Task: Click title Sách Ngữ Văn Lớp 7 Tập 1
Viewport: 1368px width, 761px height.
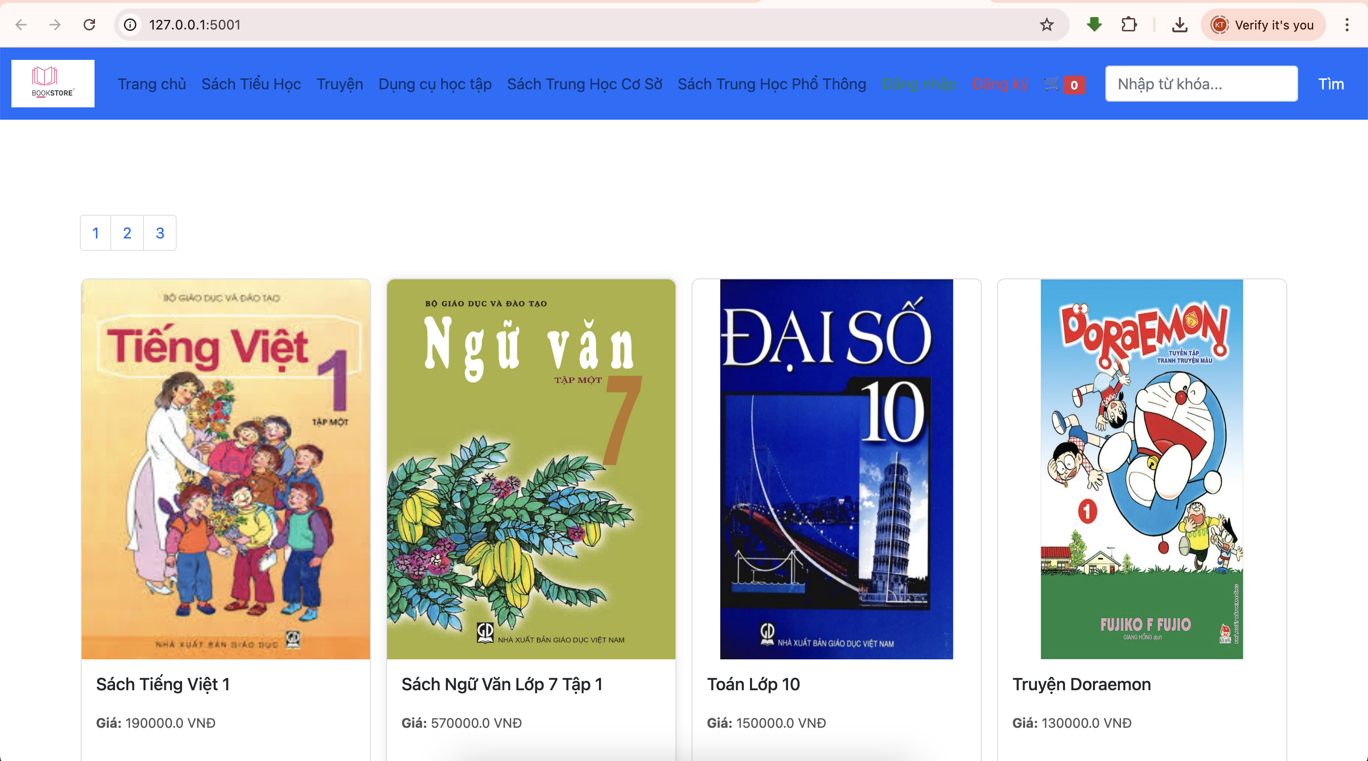Action: click(502, 685)
